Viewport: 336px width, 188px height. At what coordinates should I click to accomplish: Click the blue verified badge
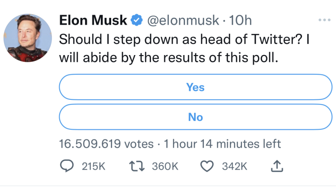(x=136, y=21)
